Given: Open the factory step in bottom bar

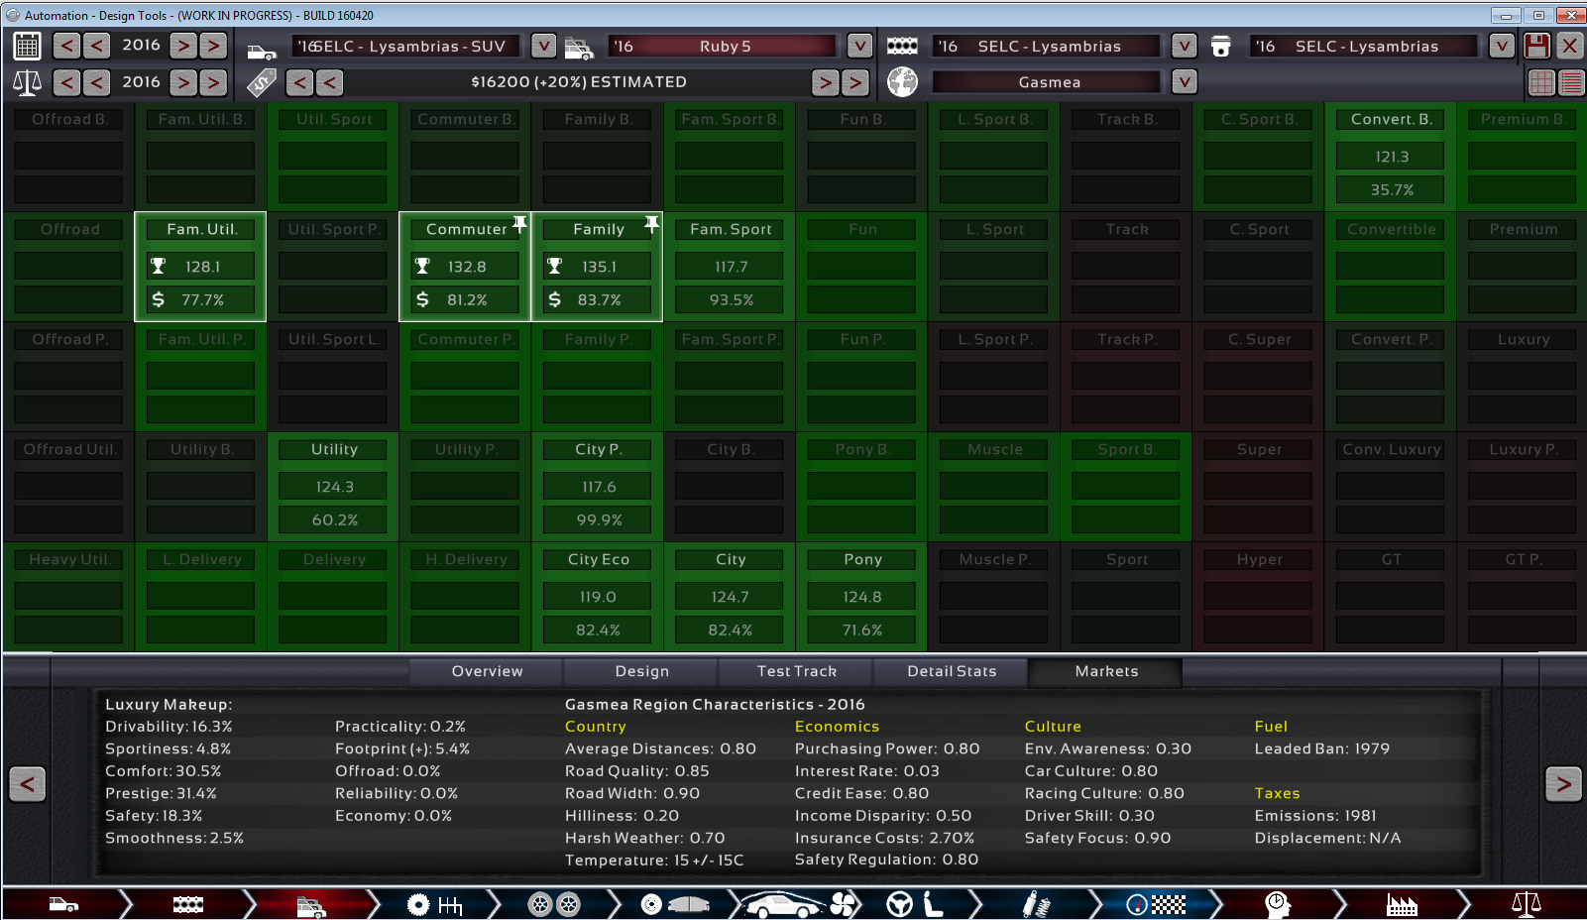Looking at the screenshot, I should pyautogui.click(x=1401, y=904).
